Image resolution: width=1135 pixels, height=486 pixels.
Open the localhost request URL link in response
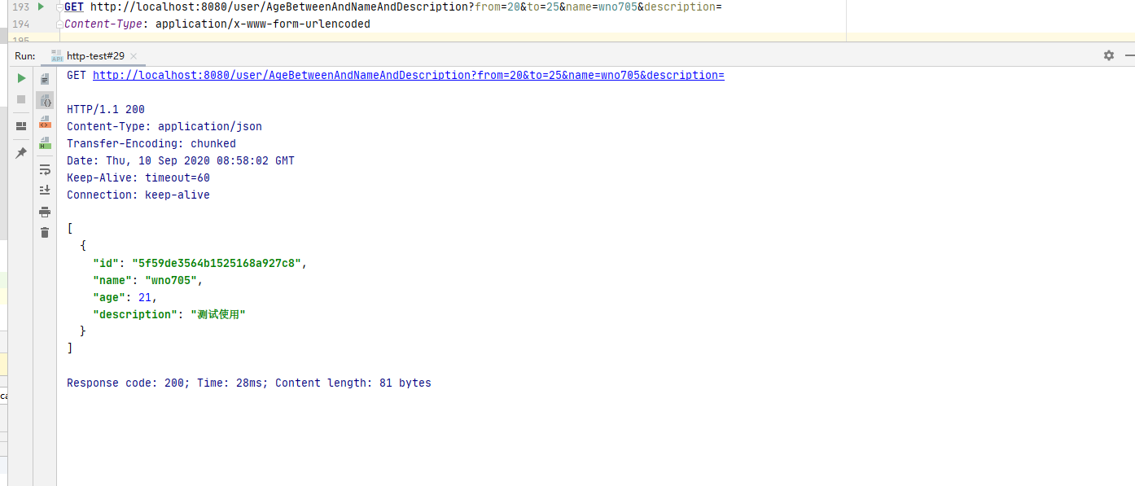click(x=408, y=76)
